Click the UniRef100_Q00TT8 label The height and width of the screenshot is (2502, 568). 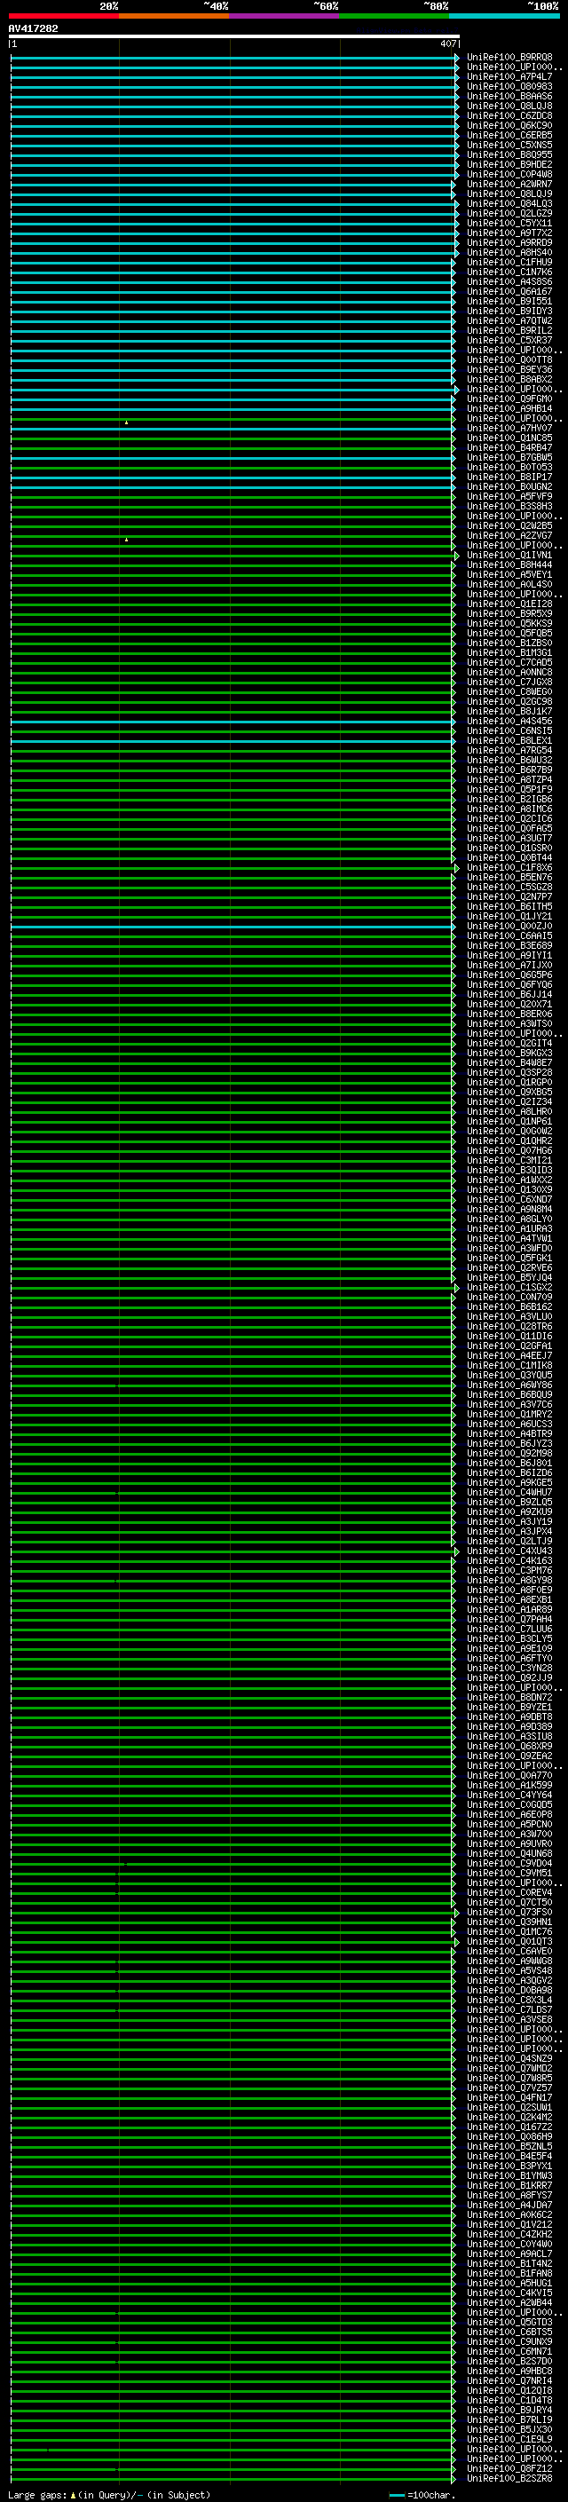pos(509,359)
